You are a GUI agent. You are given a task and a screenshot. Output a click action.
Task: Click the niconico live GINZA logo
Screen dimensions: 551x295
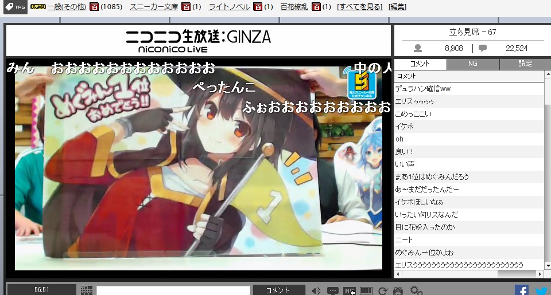tap(198, 41)
